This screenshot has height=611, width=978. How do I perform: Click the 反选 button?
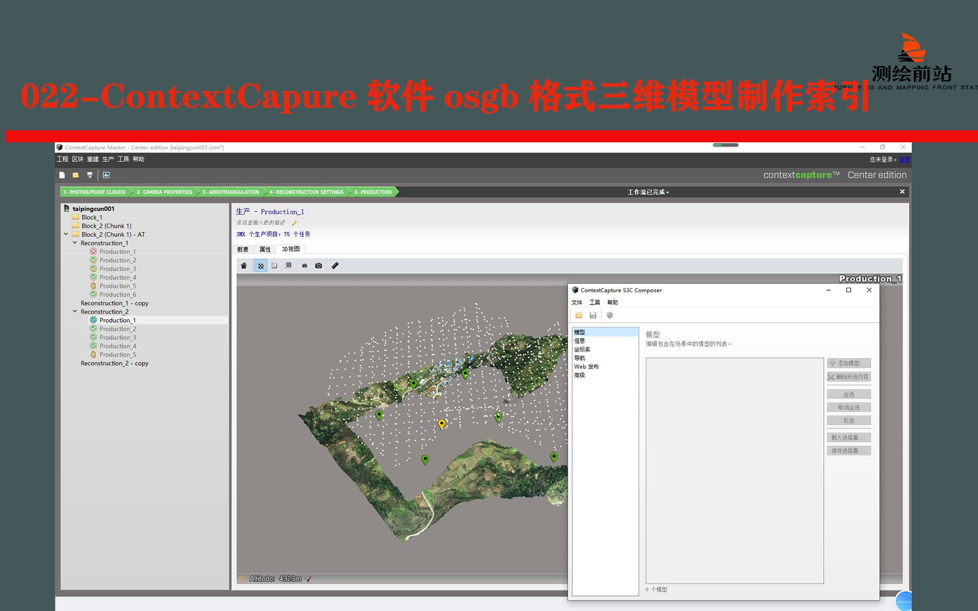point(849,421)
